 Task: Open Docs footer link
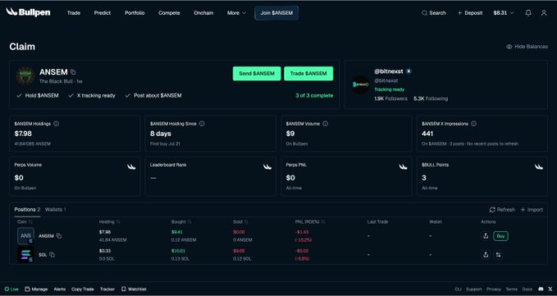click(x=527, y=289)
